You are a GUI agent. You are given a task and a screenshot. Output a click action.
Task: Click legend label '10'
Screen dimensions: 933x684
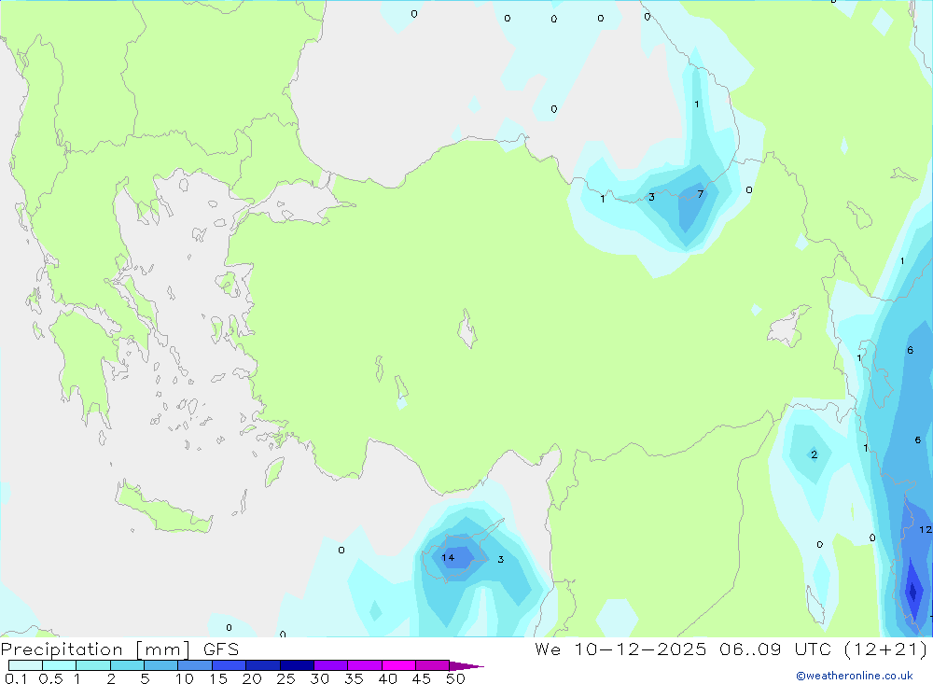(x=184, y=678)
